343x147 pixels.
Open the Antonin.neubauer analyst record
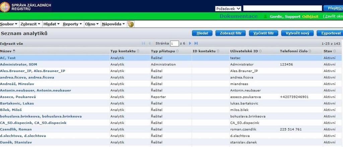click(x=36, y=90)
